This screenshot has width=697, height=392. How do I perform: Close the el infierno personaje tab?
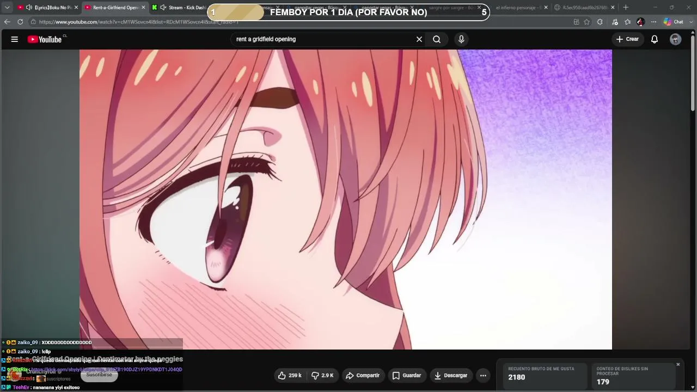pyautogui.click(x=546, y=8)
